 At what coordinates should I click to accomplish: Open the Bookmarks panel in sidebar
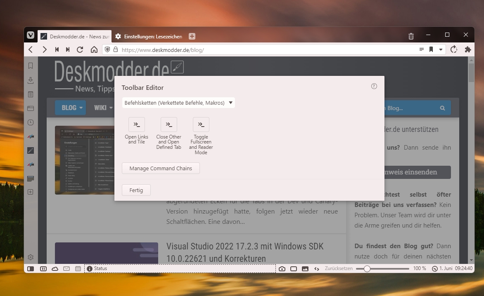pos(31,66)
